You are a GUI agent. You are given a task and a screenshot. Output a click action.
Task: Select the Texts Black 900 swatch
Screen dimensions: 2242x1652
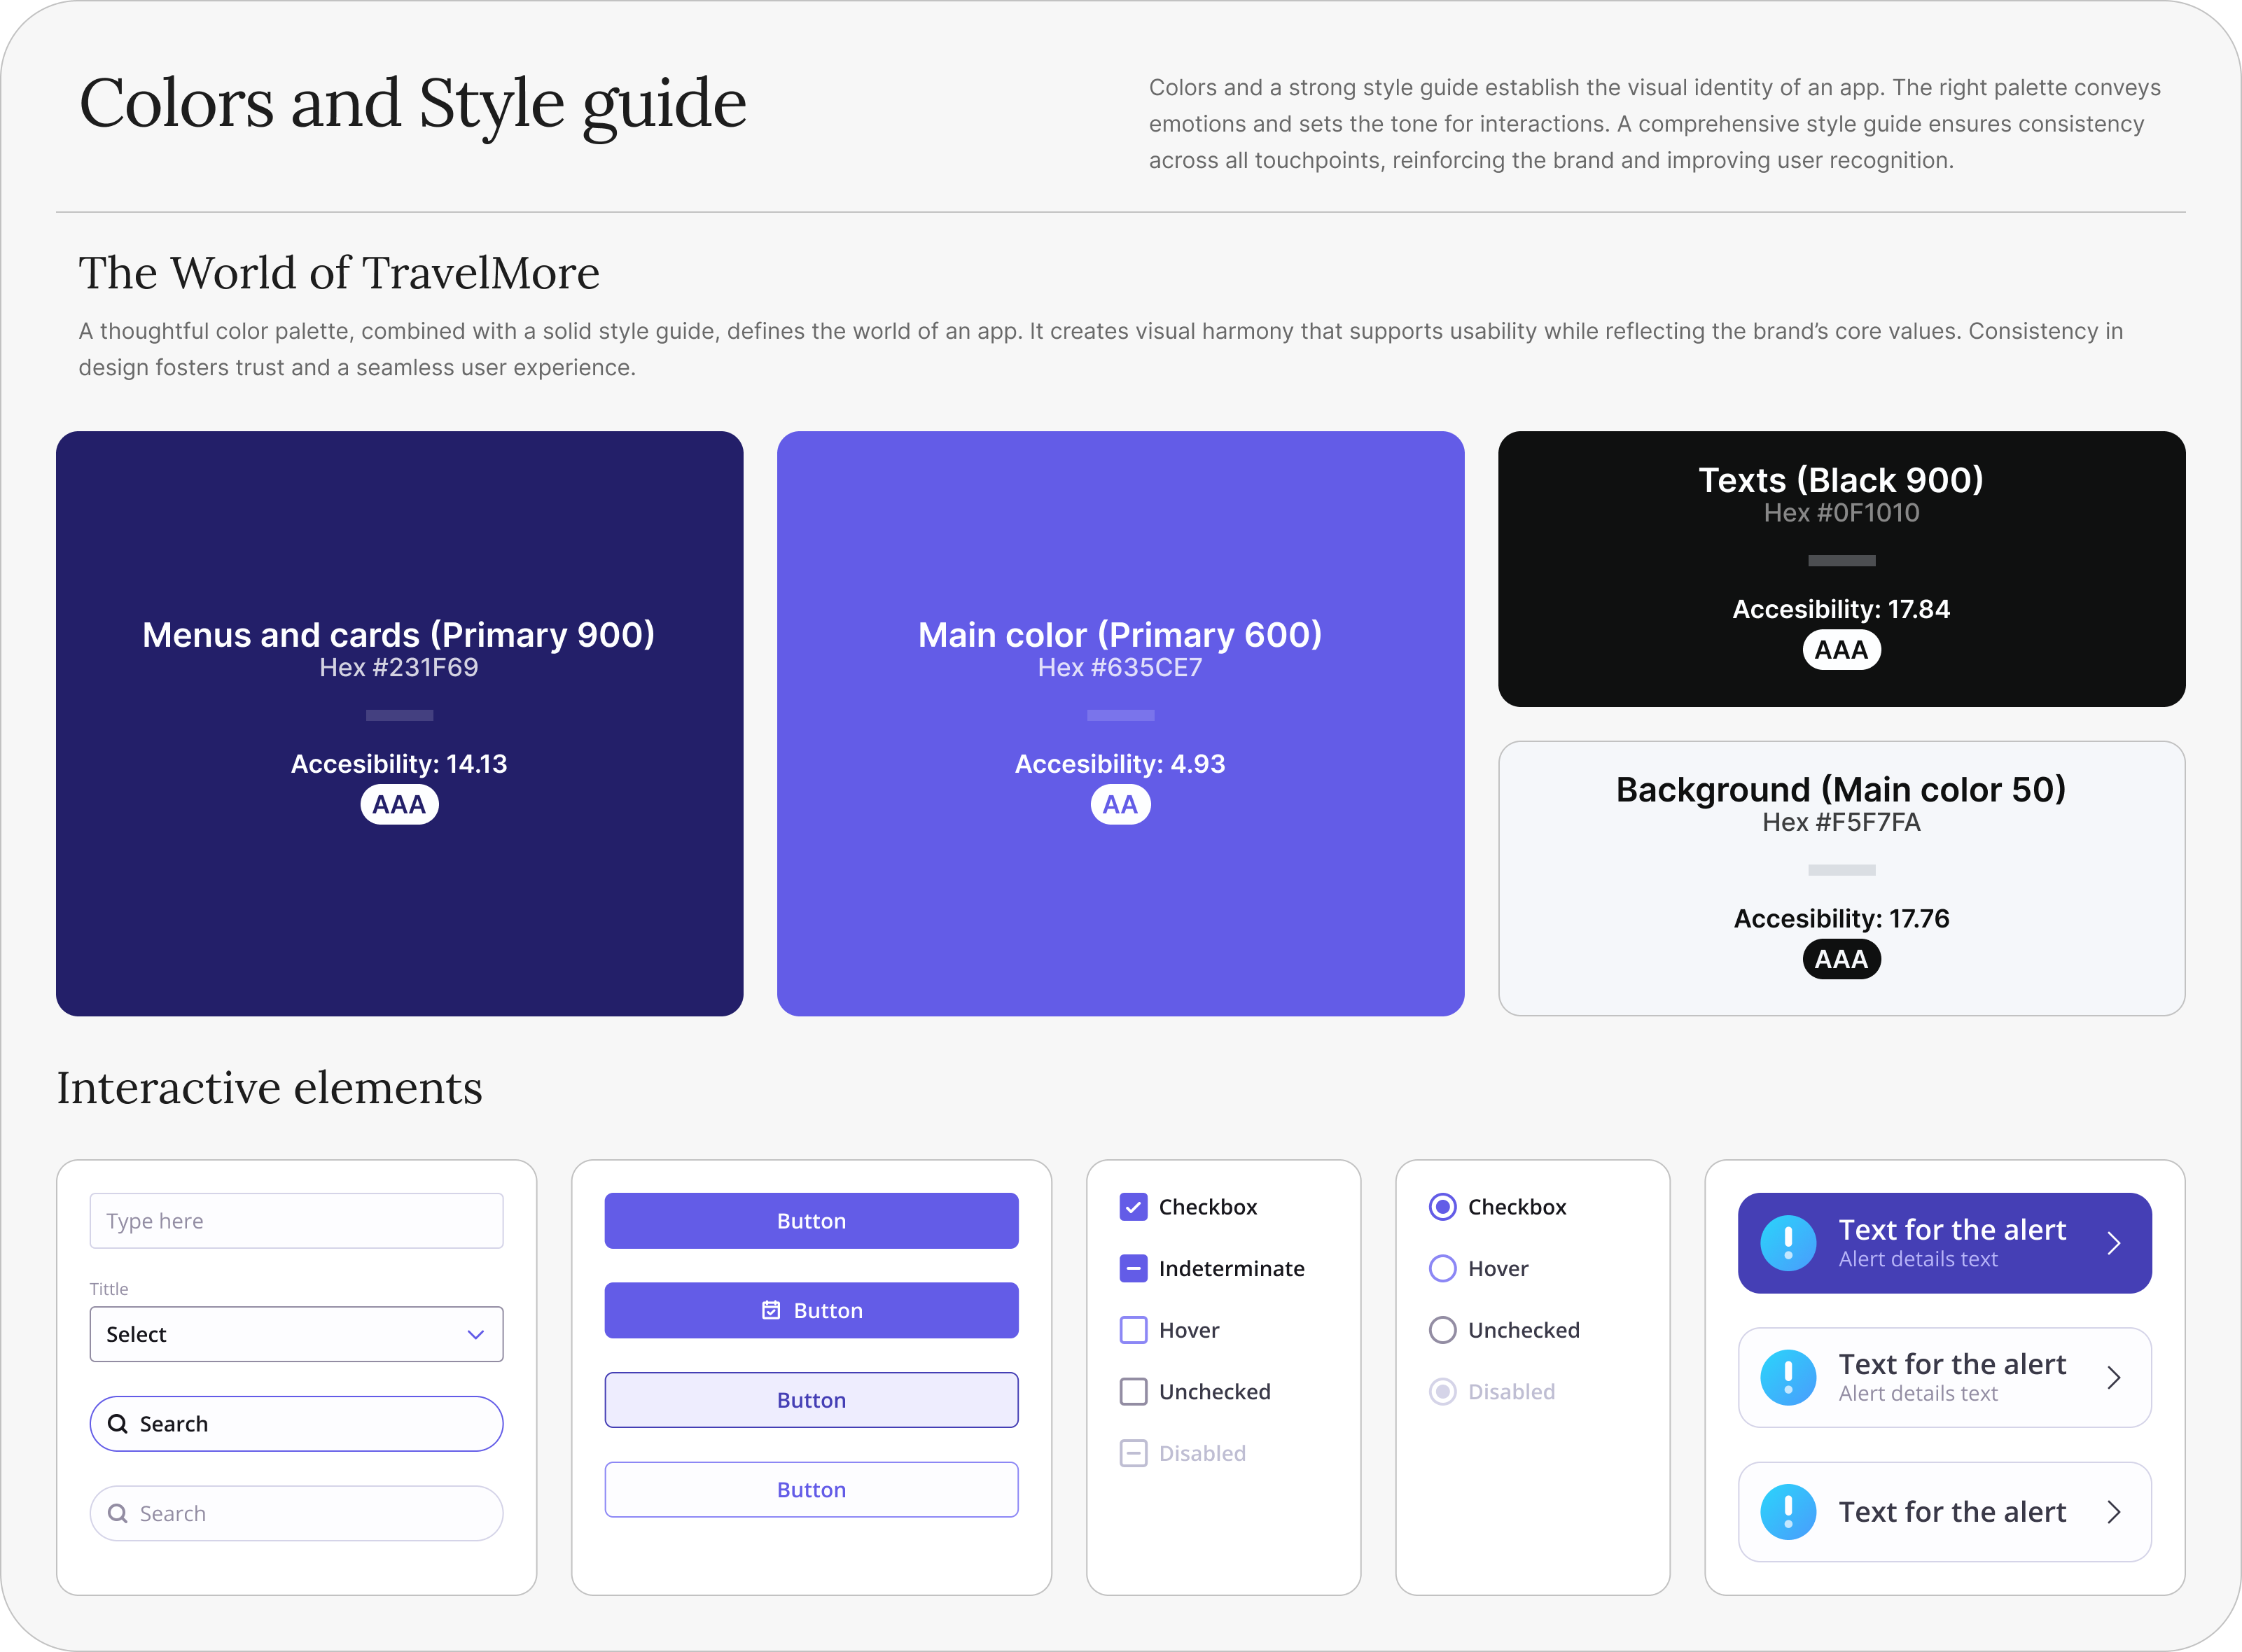click(1841, 569)
